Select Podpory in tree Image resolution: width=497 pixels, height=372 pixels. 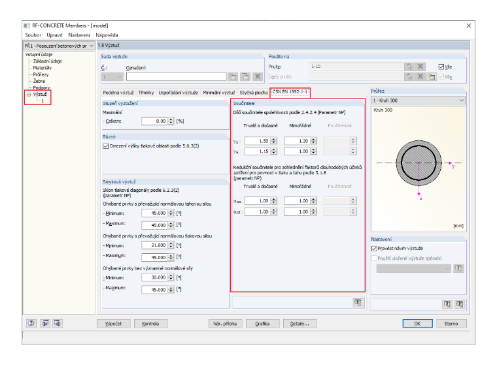pos(41,87)
